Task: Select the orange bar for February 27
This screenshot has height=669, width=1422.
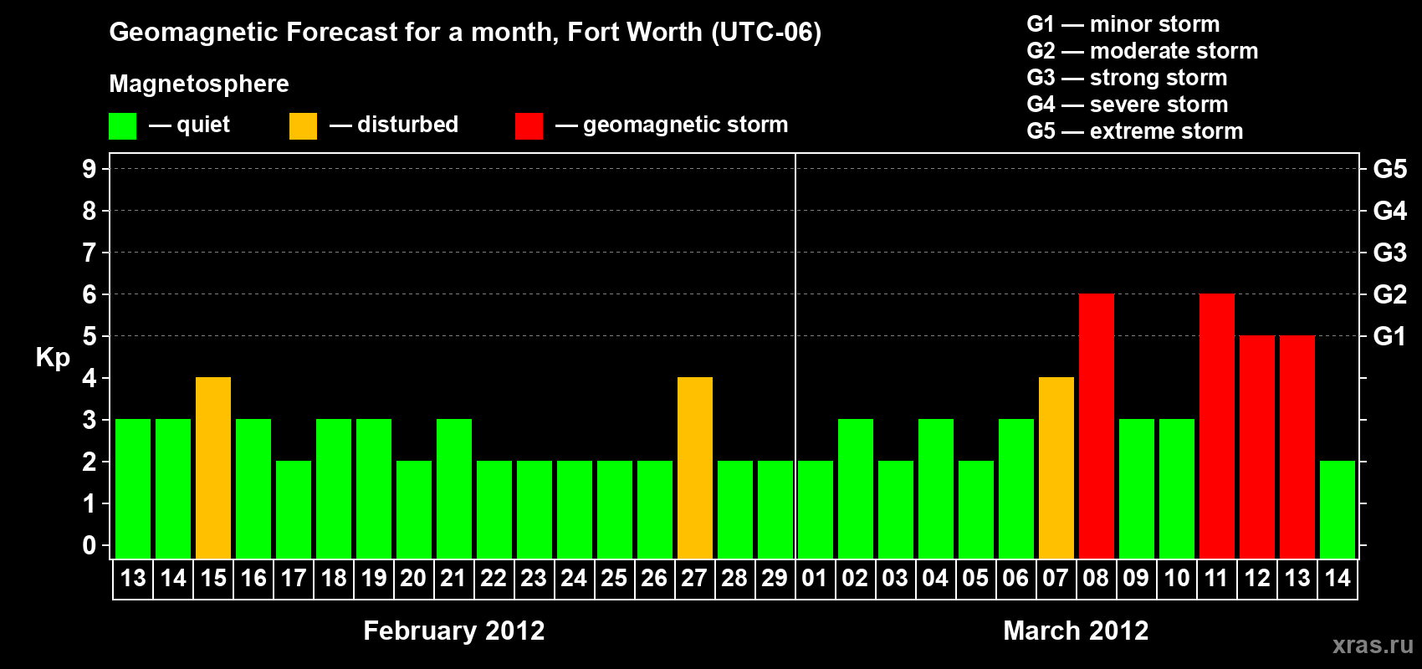Action: pyautogui.click(x=695, y=467)
